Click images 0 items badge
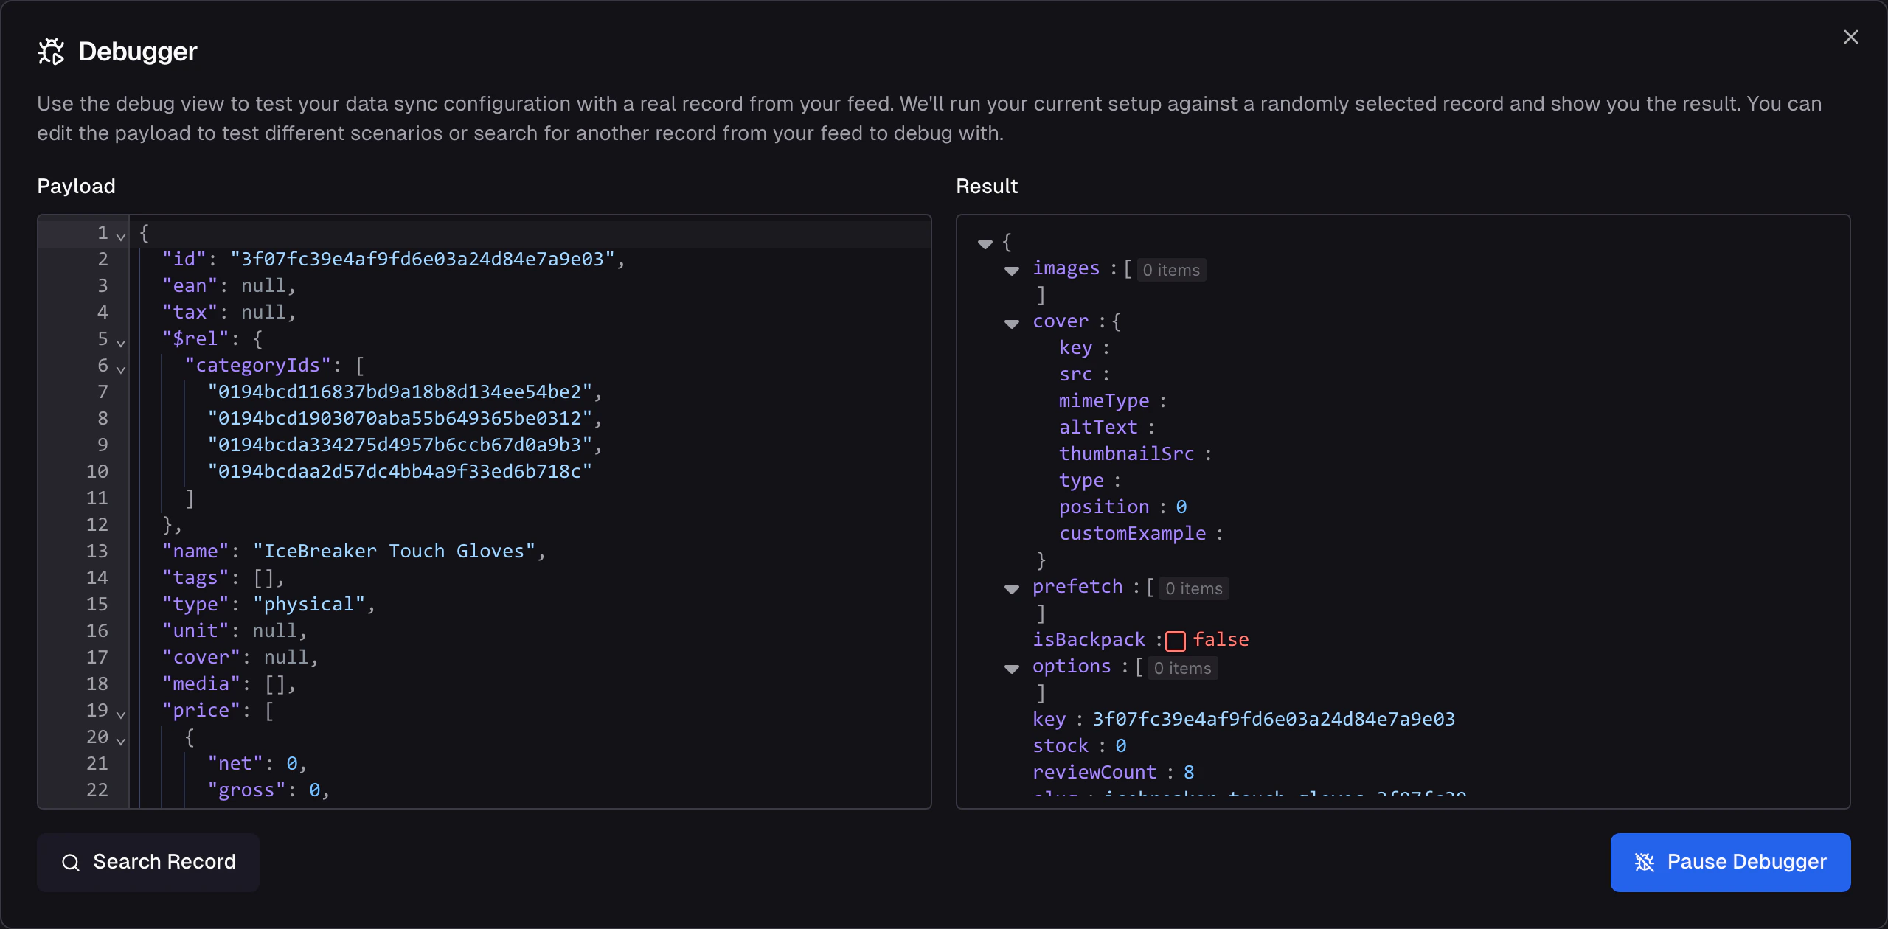Screen dimensions: 1888x929 [x=1171, y=271]
